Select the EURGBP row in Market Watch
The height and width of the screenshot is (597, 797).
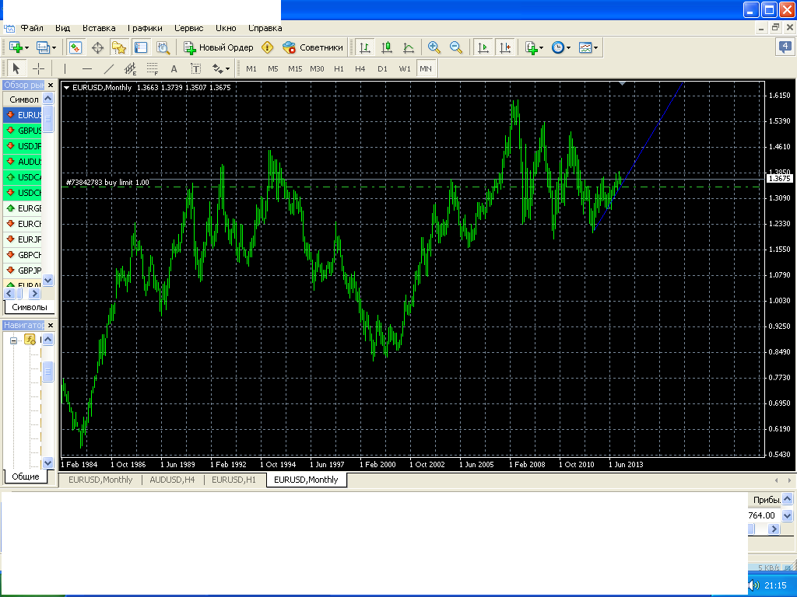pyautogui.click(x=23, y=208)
